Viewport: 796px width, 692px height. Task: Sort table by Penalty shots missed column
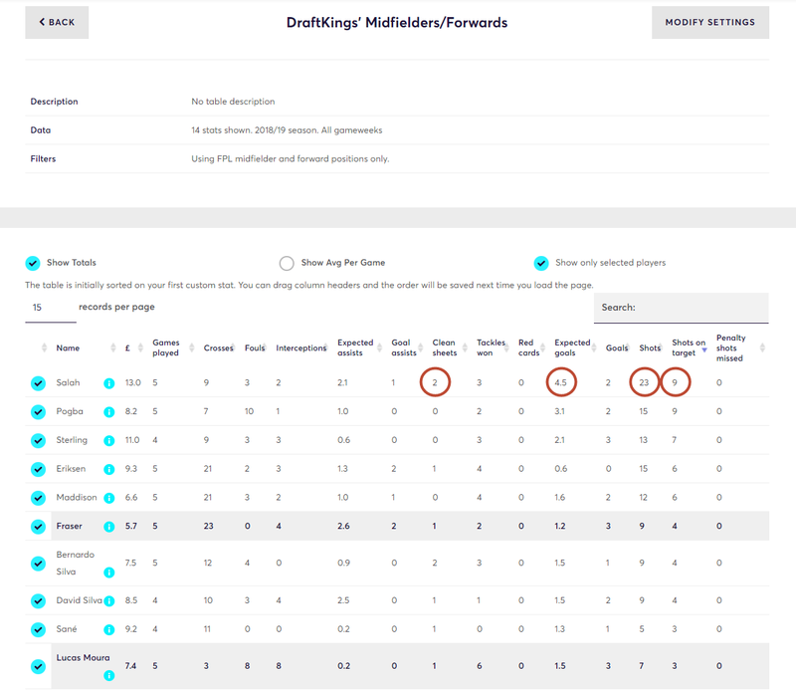pyautogui.click(x=731, y=348)
